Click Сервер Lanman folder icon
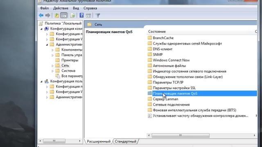The width and height of the screenshot is (262, 147). pyautogui.click(x=150, y=99)
